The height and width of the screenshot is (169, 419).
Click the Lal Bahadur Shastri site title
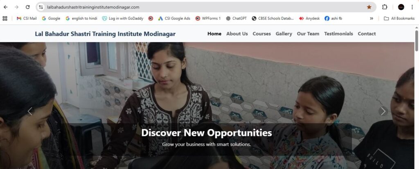click(105, 34)
